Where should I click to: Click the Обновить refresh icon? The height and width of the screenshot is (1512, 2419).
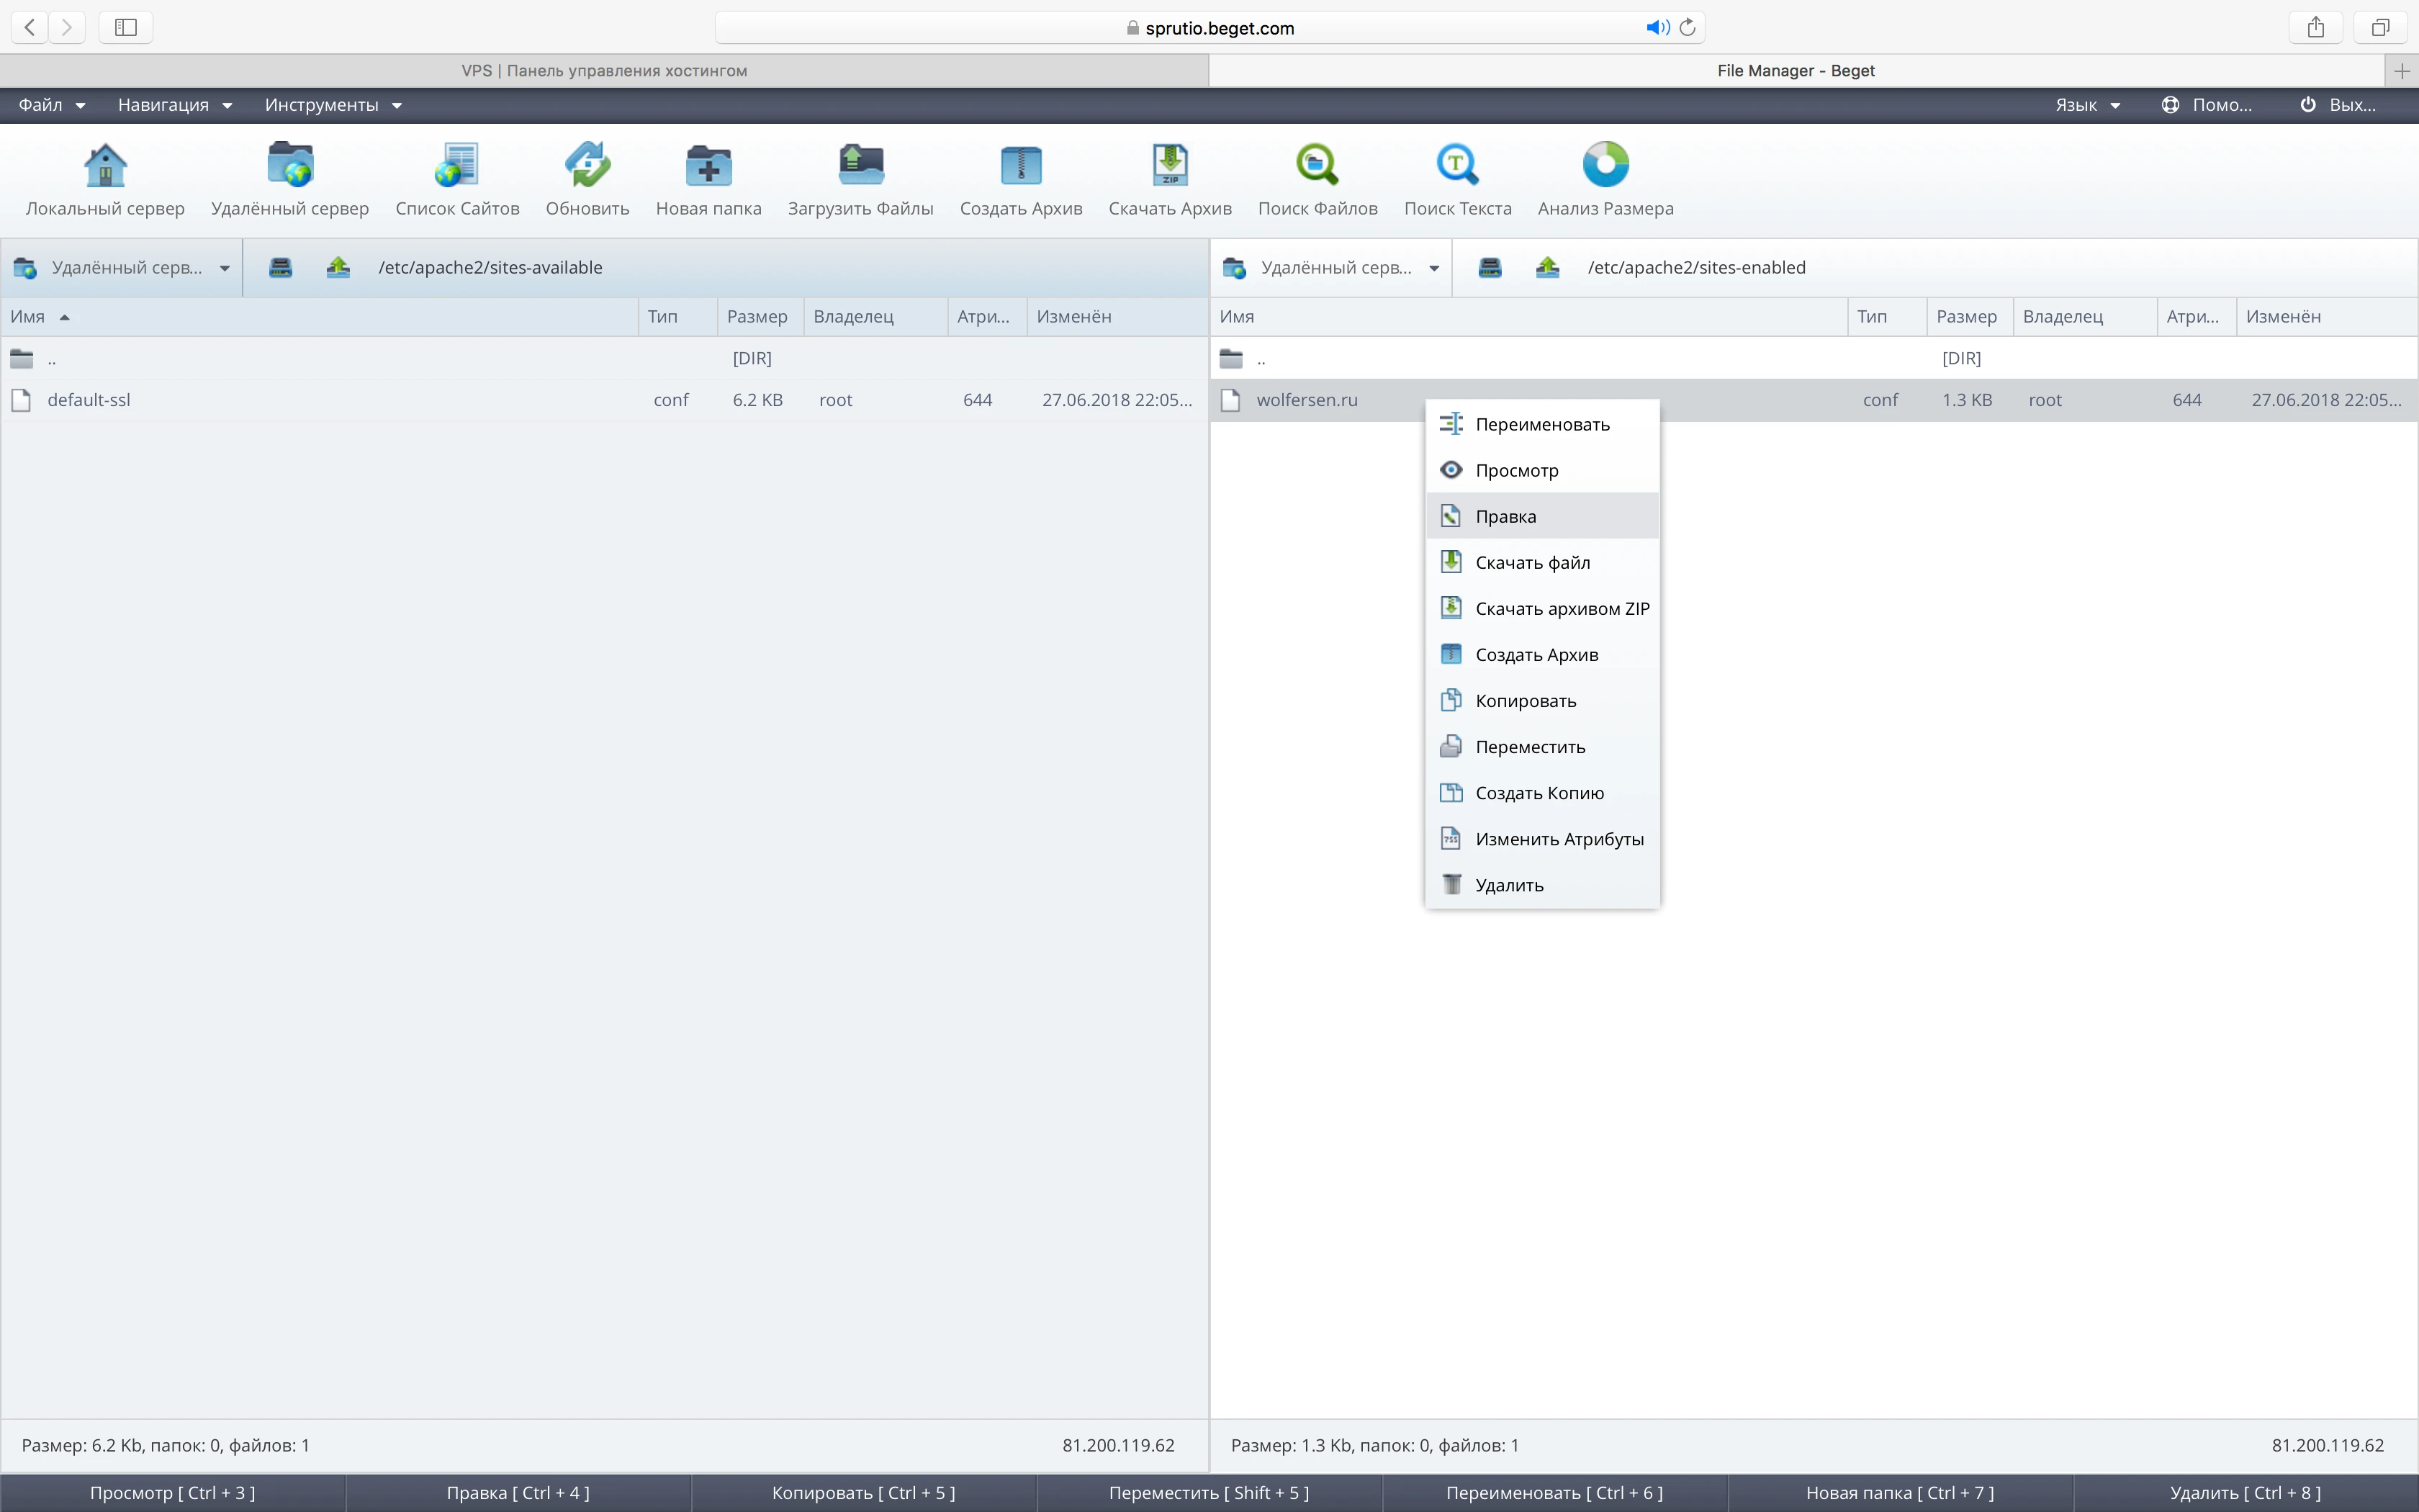[587, 166]
